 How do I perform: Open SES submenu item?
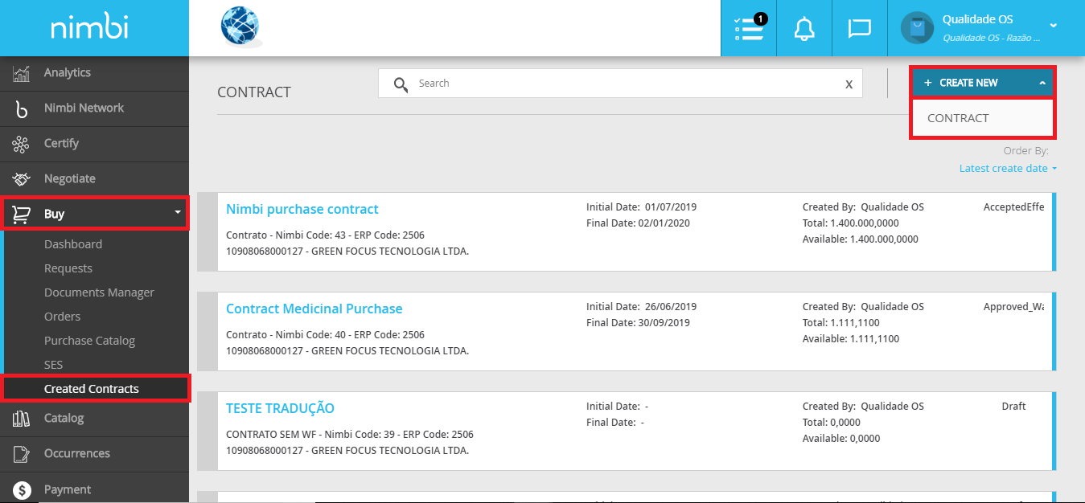[x=53, y=365]
